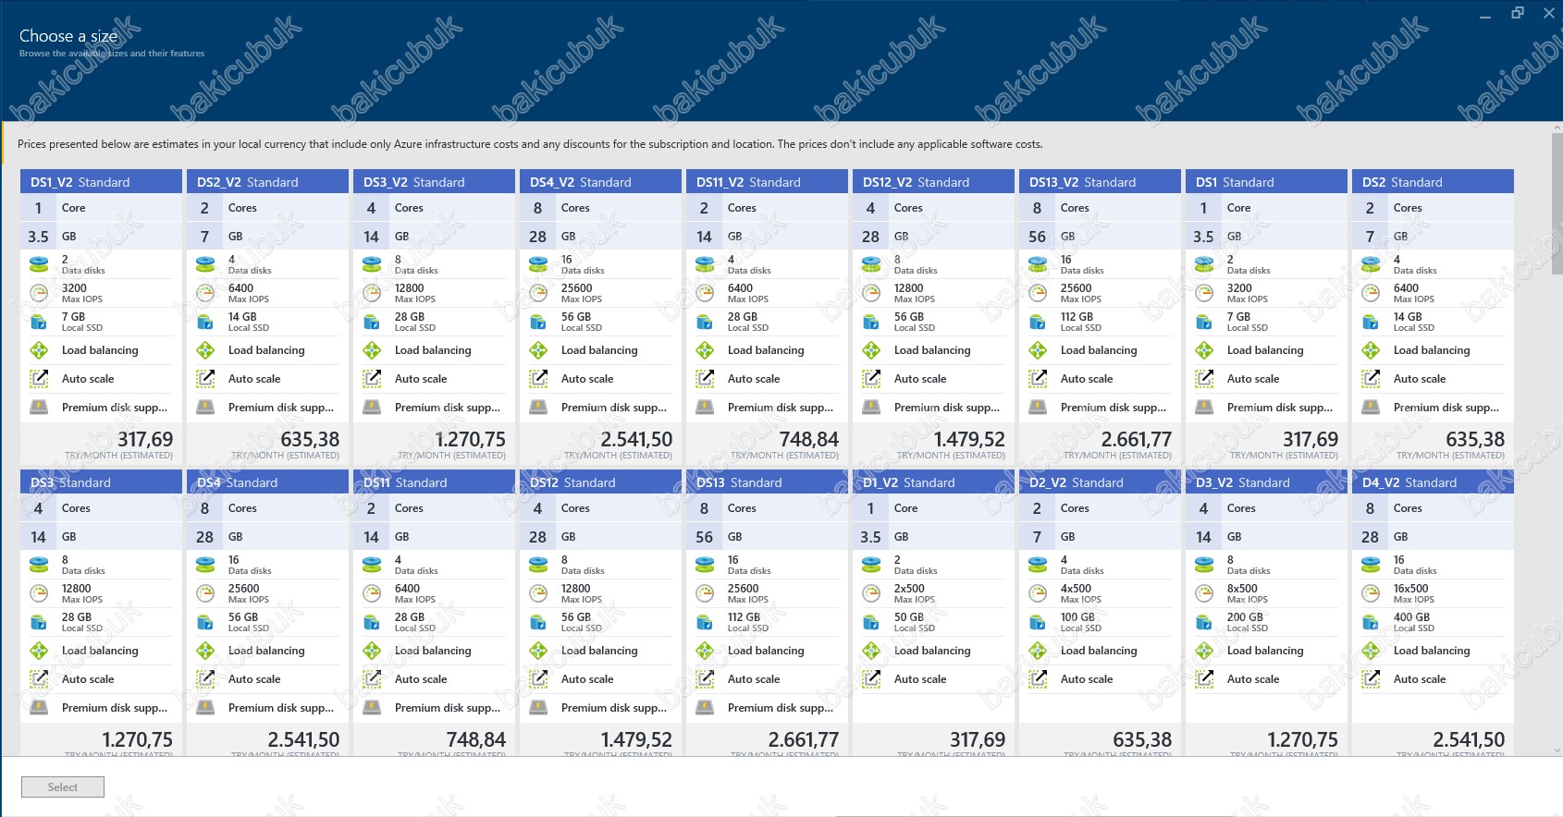The image size is (1563, 817).
Task: Click the Load balancing icon in D3_V2 card
Action: tap(1204, 651)
